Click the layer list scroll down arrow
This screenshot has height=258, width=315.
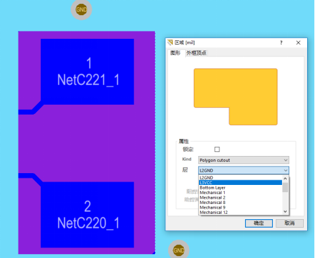pos(285,211)
